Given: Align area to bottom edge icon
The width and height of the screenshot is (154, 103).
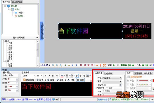Looking at the screenshot, I should click(x=92, y=65).
